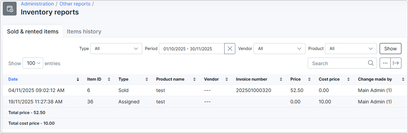Sort by Item ID column arrows
This screenshot has width=408, height=133.
pos(109,79)
